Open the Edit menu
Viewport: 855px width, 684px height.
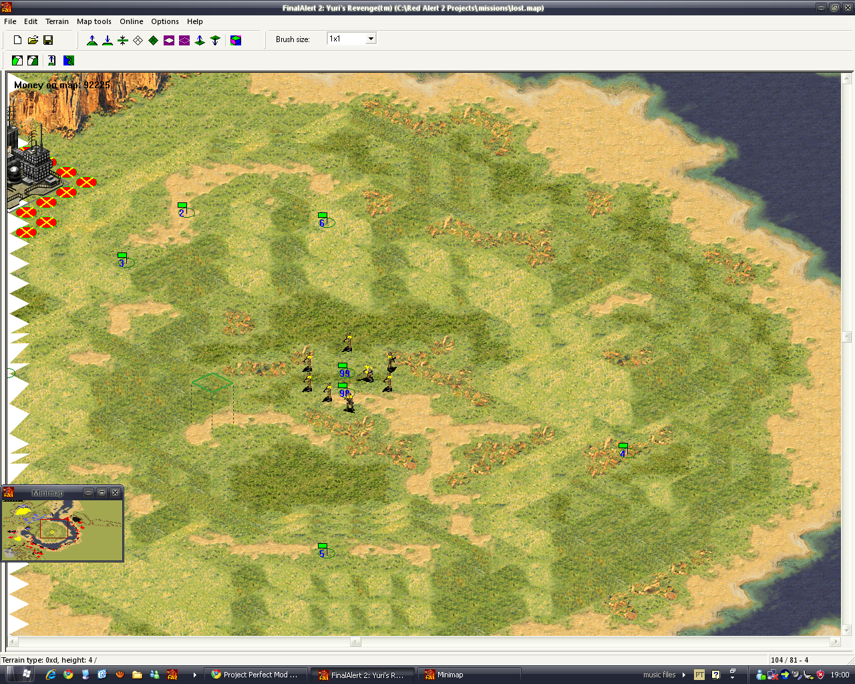click(31, 21)
